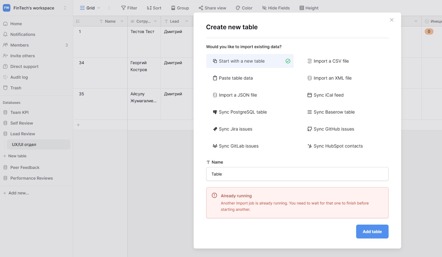Image resolution: width=442 pixels, height=257 pixels.
Task: Click the Jira icon next to Sync Jira issues
Action: [215, 129]
